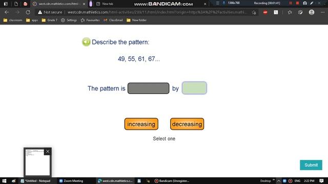Open the red ABP extension icon

265,12
